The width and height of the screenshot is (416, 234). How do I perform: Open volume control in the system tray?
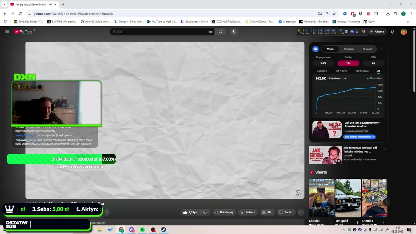point(381,230)
